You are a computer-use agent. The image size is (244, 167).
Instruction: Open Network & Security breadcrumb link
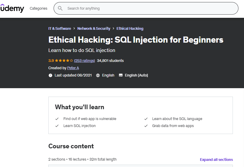(94, 29)
